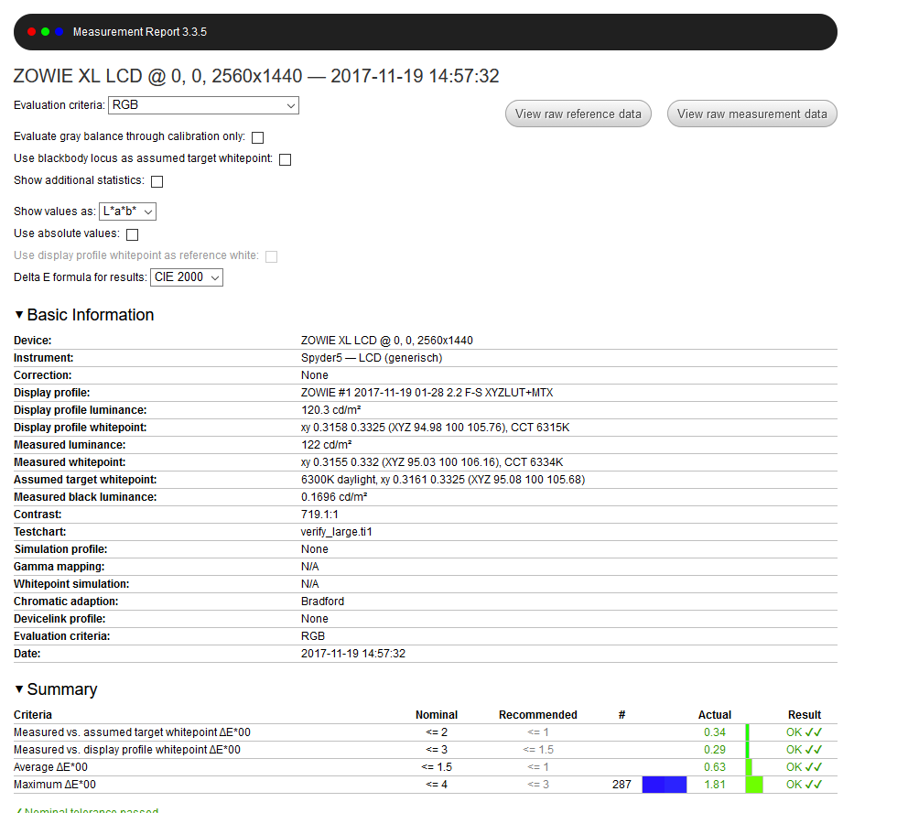
Task: Click green bar beside Maximum ΔE*00 actual
Action: 754,785
